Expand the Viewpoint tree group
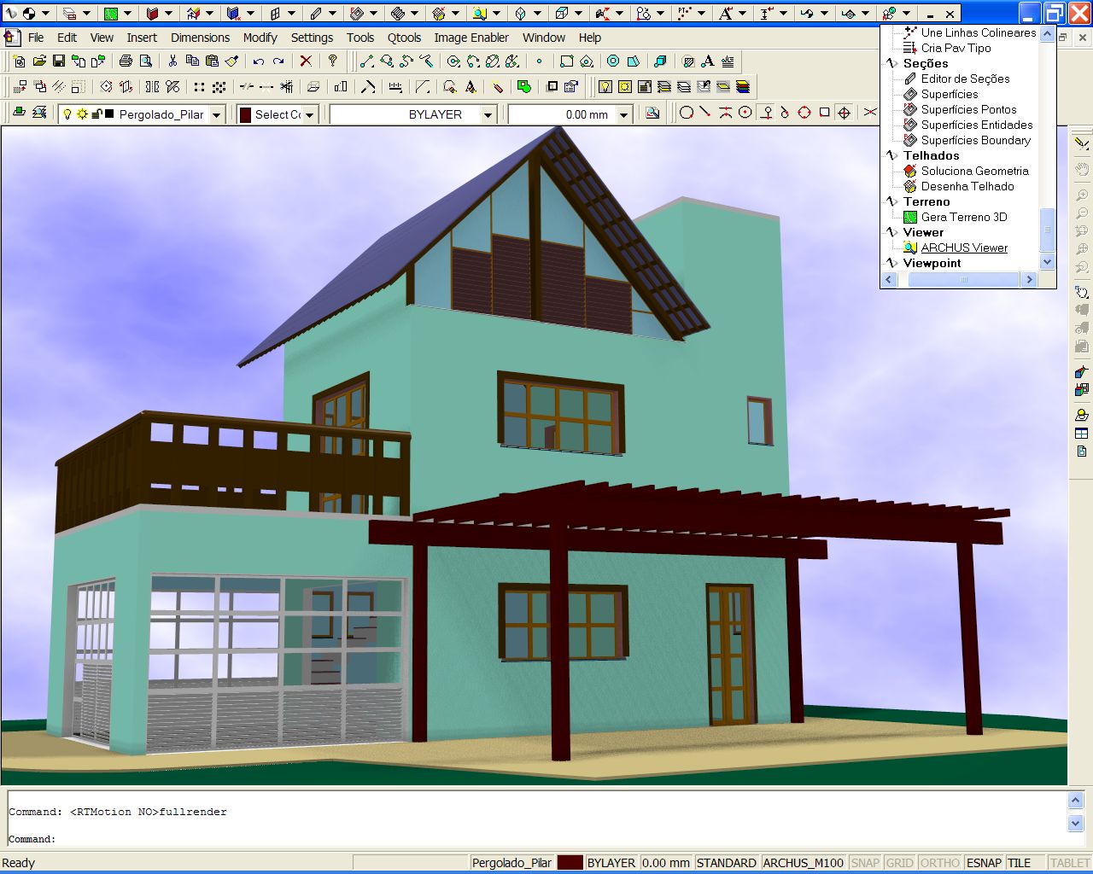 pos(892,263)
